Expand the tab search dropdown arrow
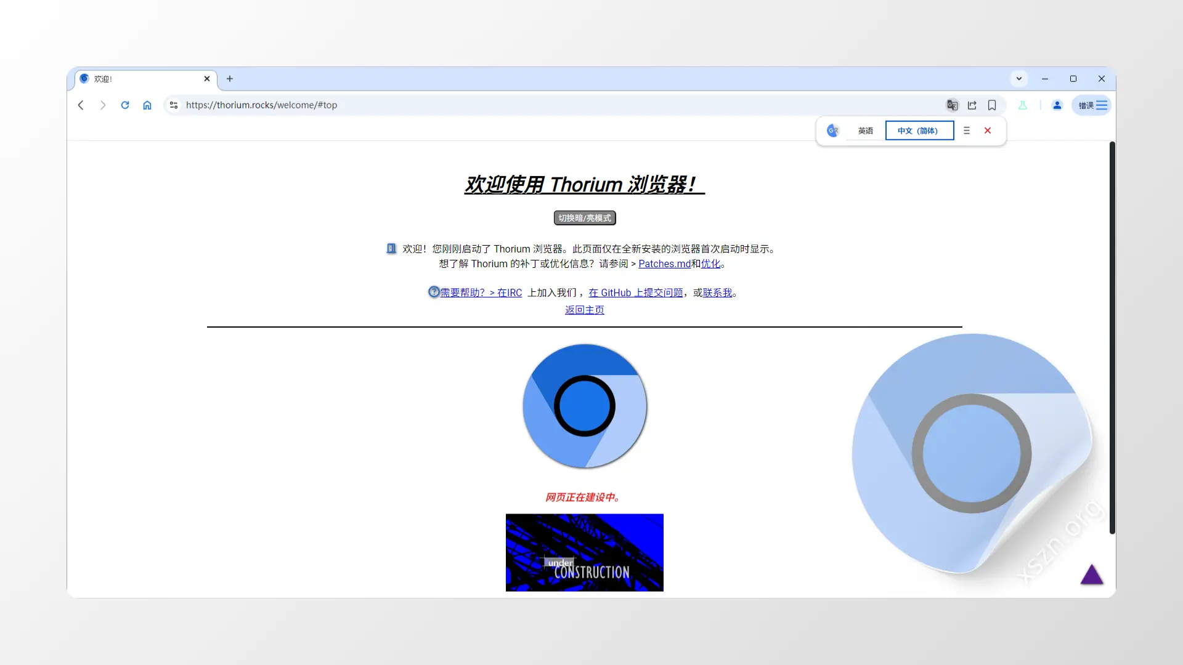 pyautogui.click(x=1019, y=79)
